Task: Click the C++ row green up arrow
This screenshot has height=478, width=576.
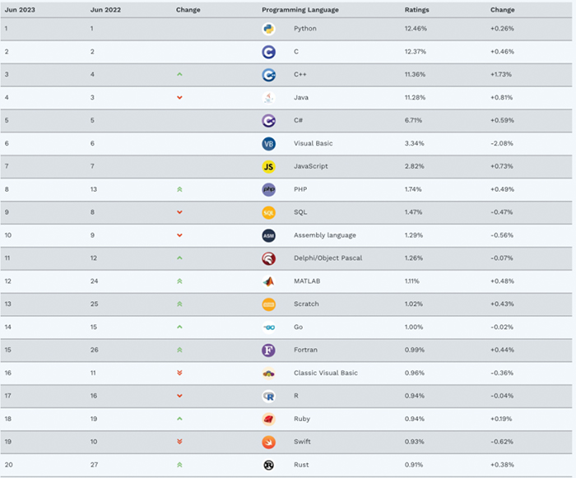Action: click(x=179, y=75)
